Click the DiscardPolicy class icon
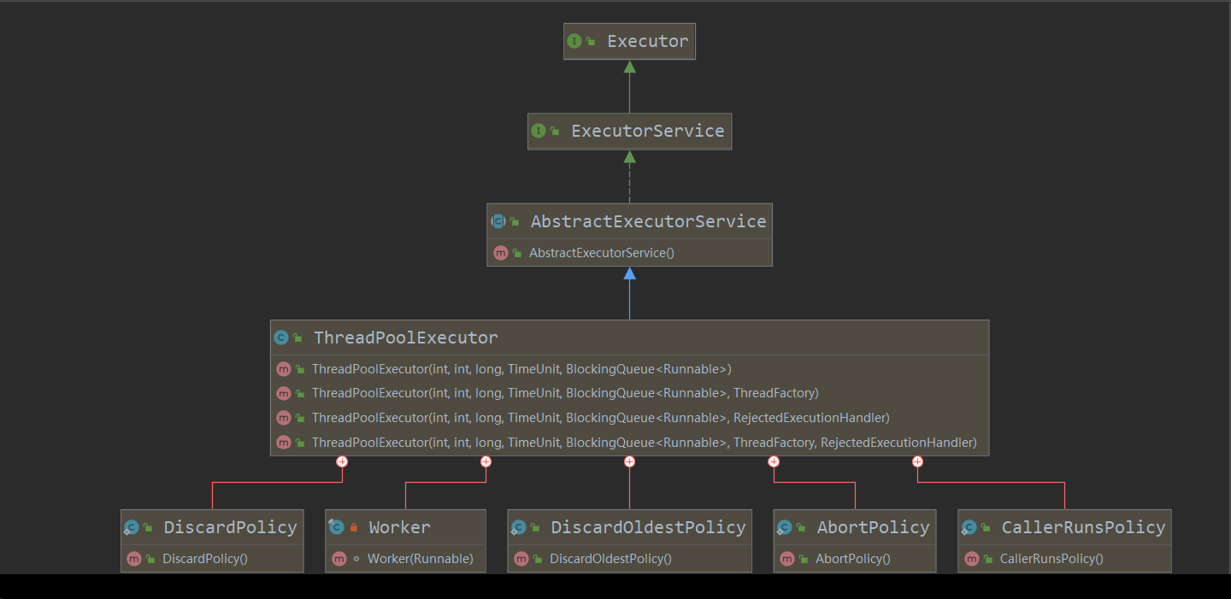 tap(132, 527)
